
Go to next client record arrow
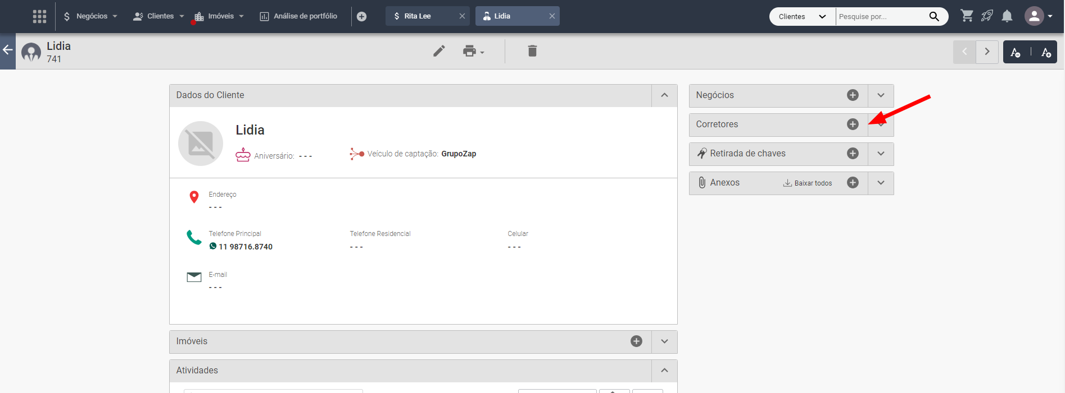click(987, 52)
